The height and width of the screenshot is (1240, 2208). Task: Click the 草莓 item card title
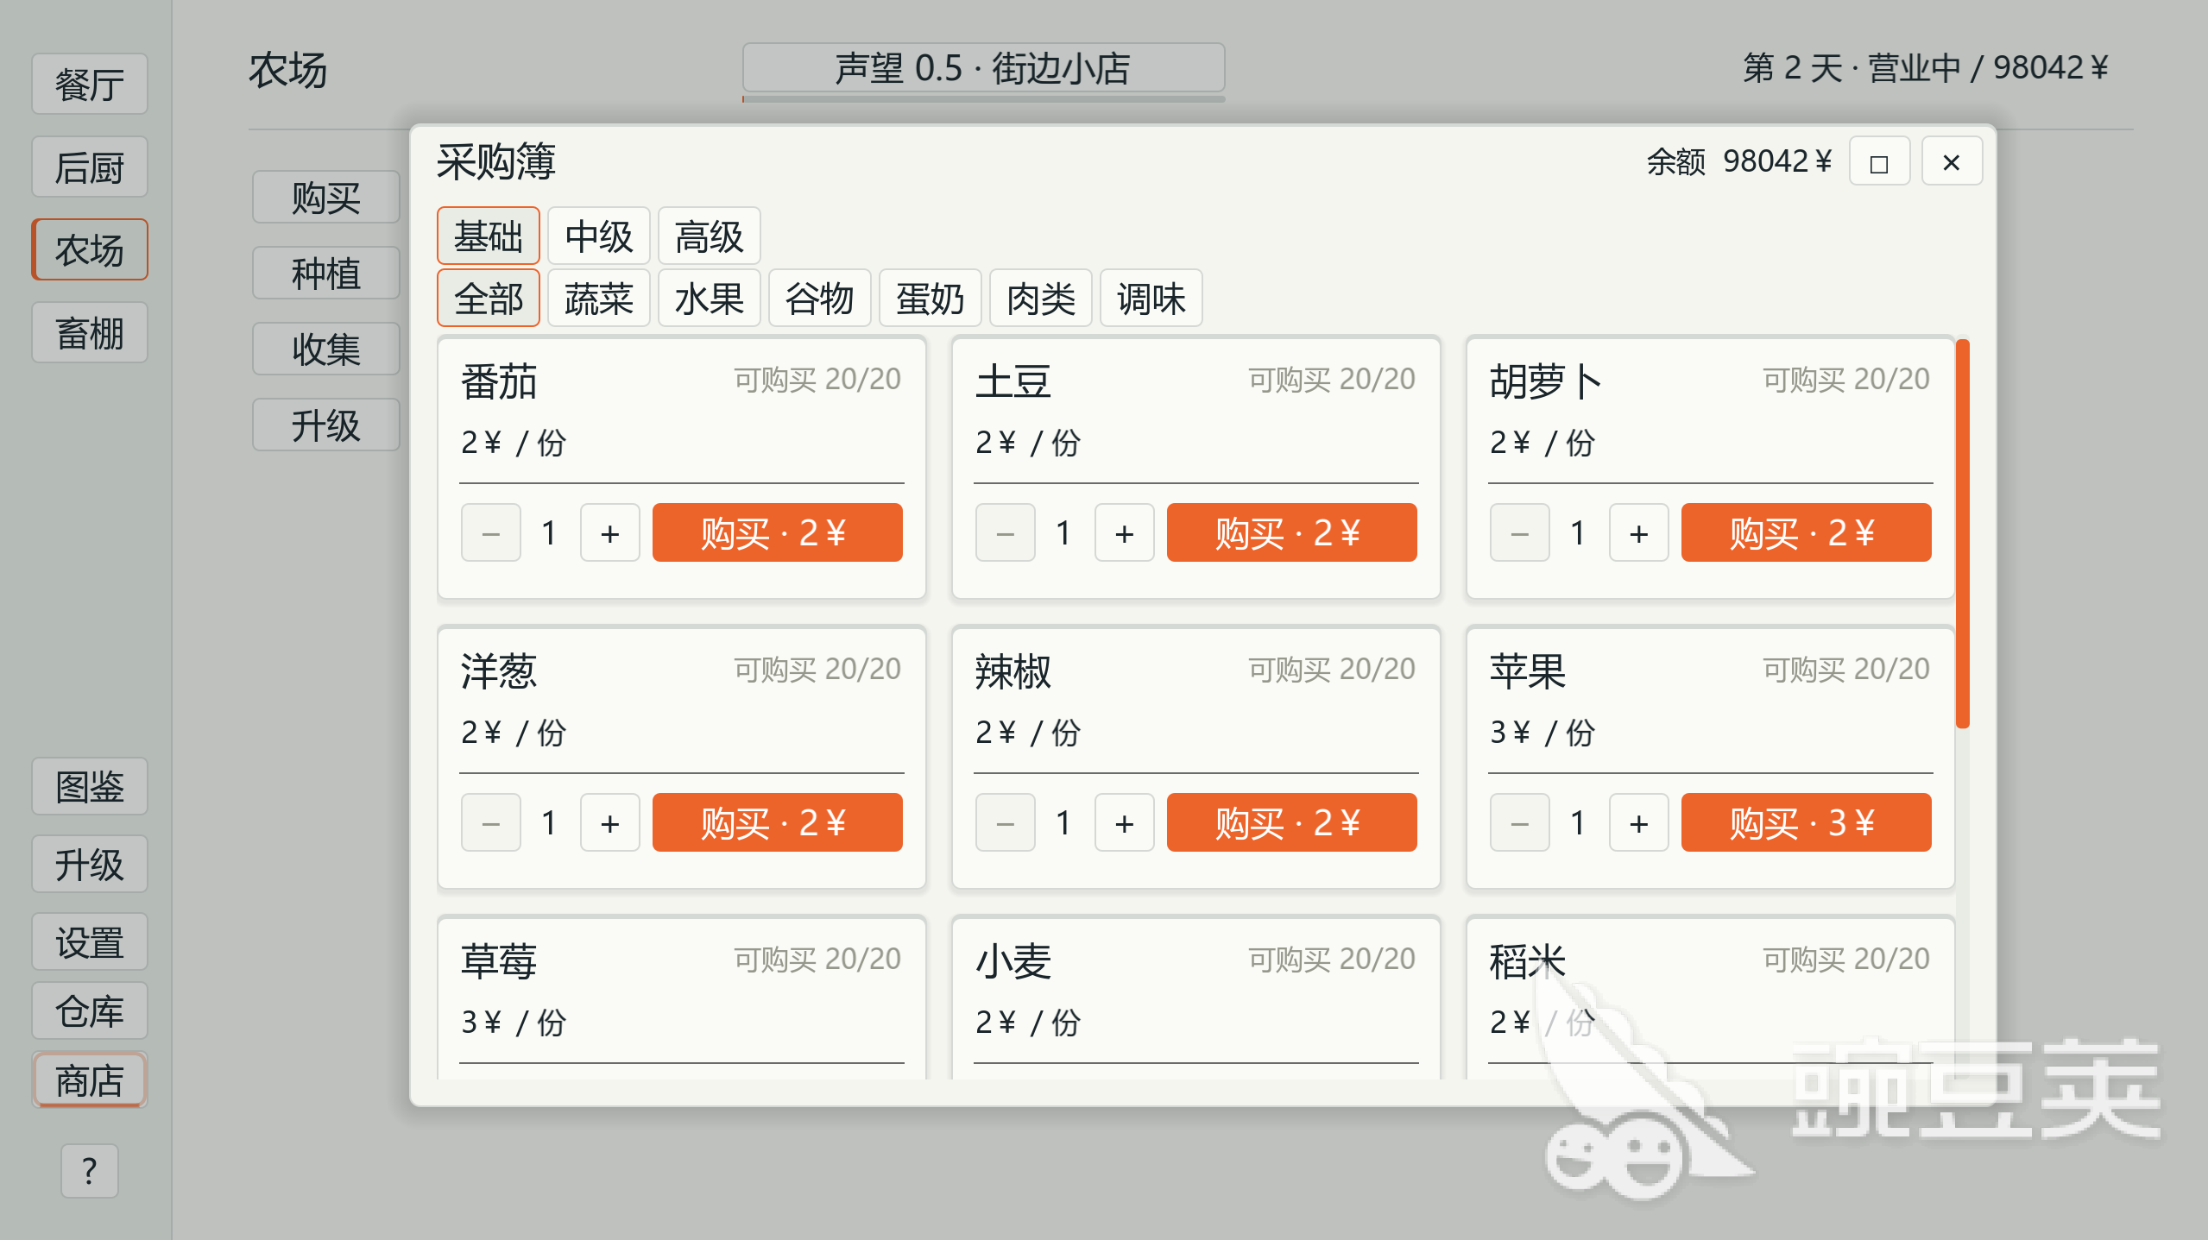[x=499, y=960]
